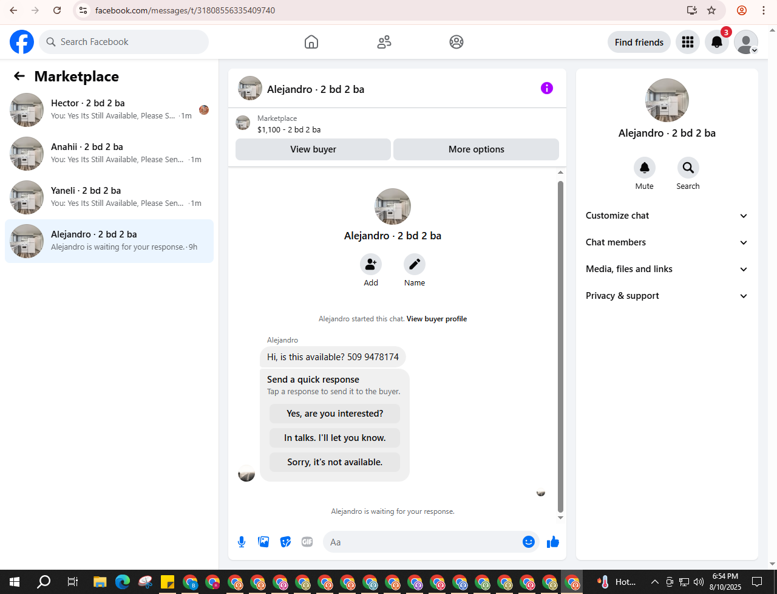Open taskbar clock showing 6:54 PM

point(725,582)
